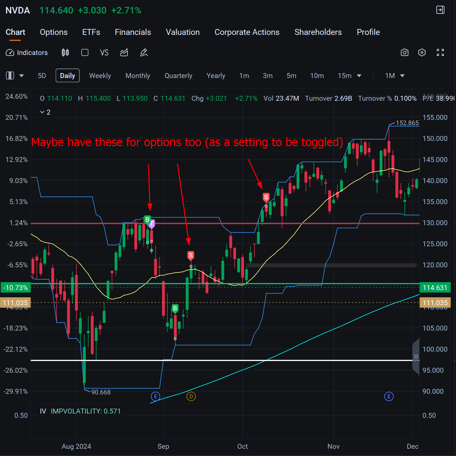Open the Corporate Actions tab
Screen dimensions: 456x456
click(x=247, y=32)
